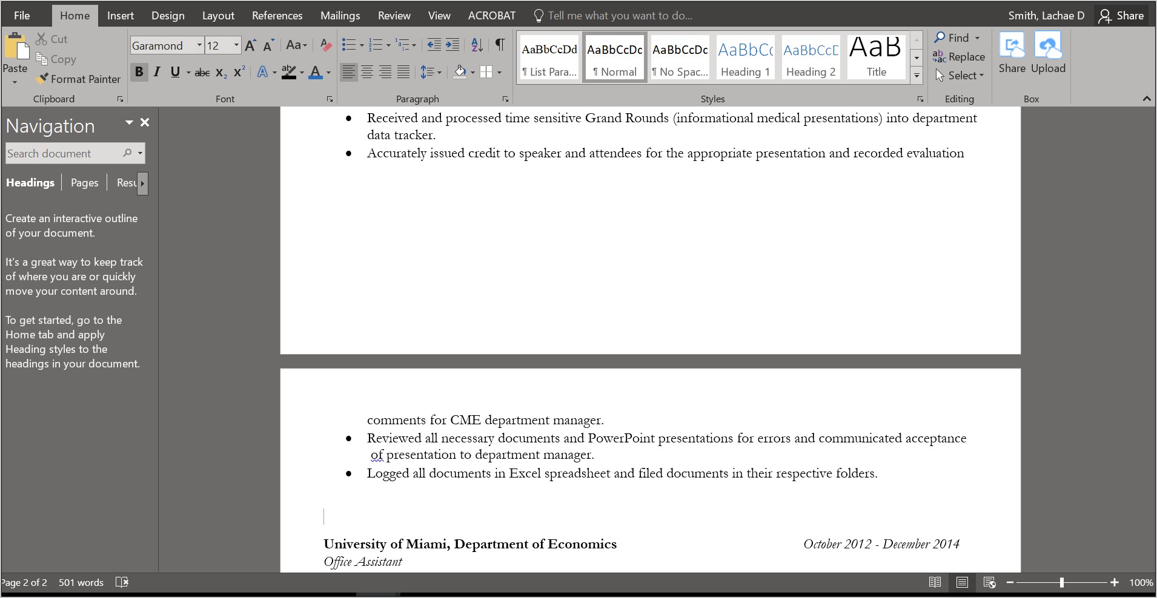The height and width of the screenshot is (598, 1157).
Task: Switch to Web Layout view
Action: (x=989, y=582)
